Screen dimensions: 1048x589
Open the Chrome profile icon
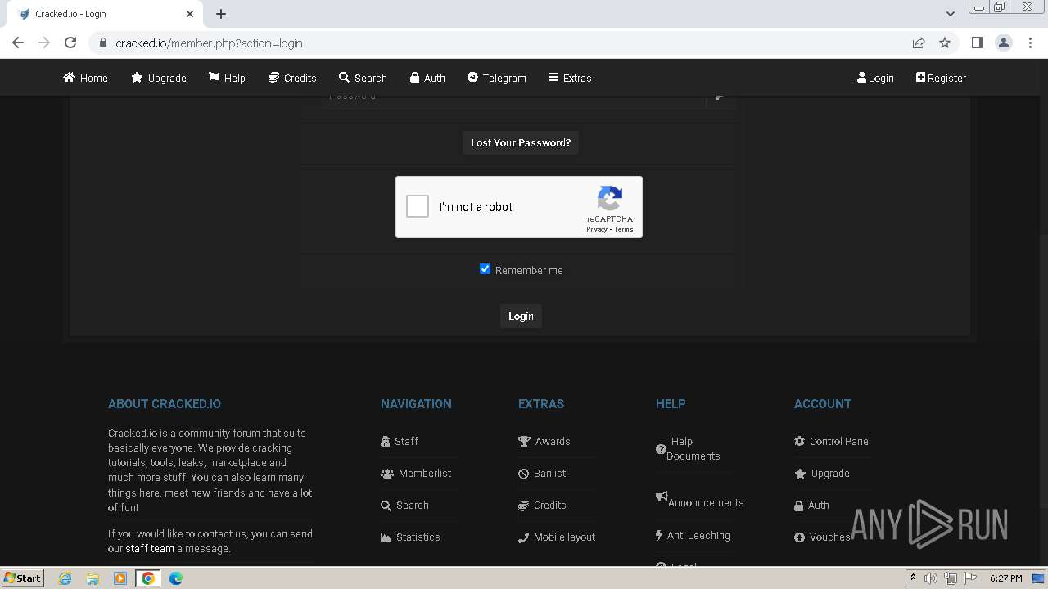pos(1004,43)
